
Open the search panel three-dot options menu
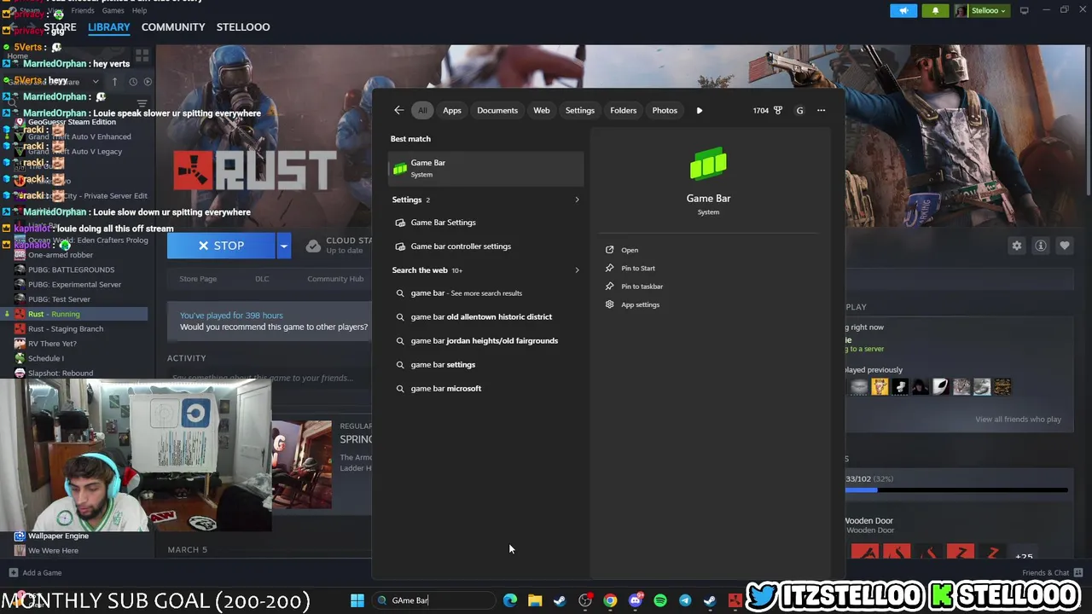pos(821,110)
